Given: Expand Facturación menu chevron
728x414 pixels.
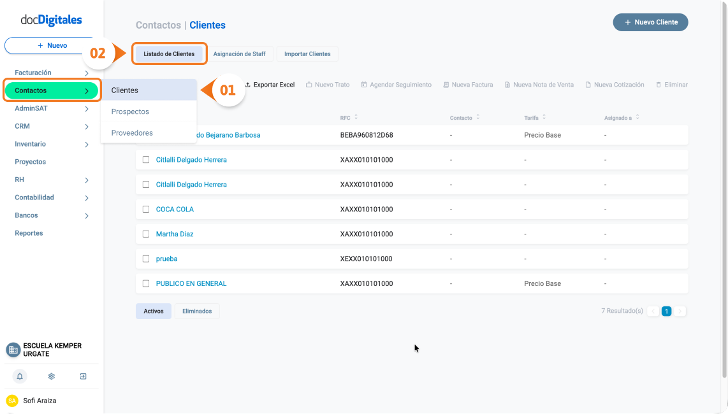Looking at the screenshot, I should (87, 73).
